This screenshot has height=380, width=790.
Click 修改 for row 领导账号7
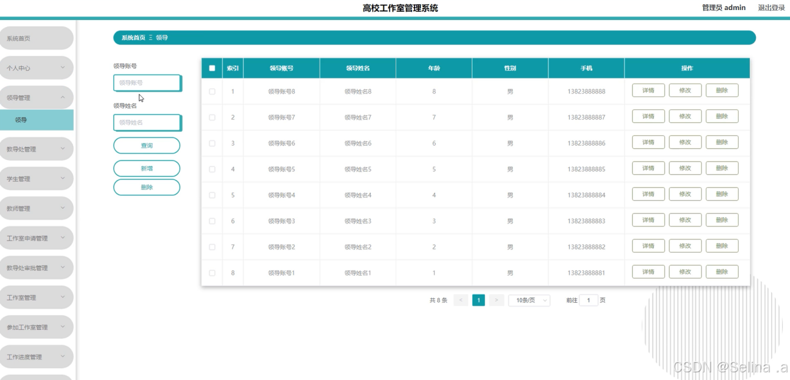pyautogui.click(x=685, y=116)
